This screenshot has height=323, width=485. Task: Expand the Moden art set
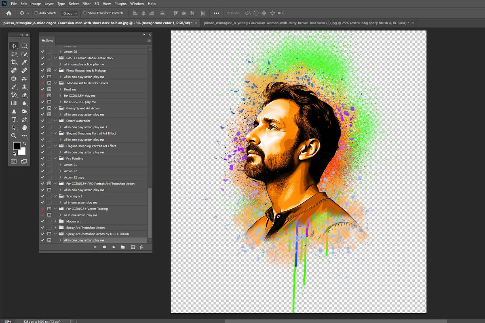click(x=55, y=221)
